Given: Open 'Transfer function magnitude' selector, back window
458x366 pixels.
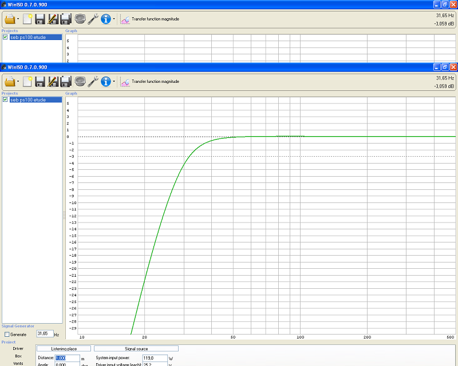Looking at the screenshot, I should coord(155,19).
